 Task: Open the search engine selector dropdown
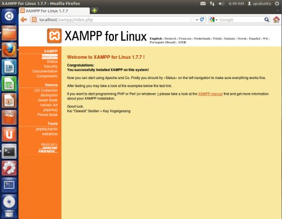click(x=214, y=20)
